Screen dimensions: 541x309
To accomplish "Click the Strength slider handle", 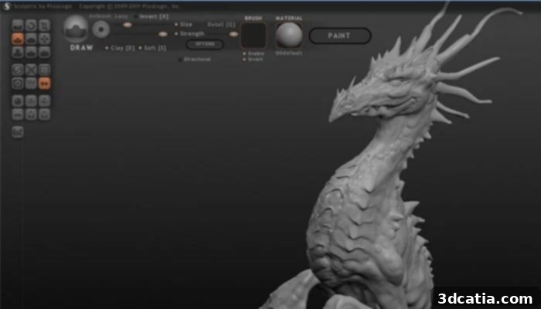I will coord(163,34).
